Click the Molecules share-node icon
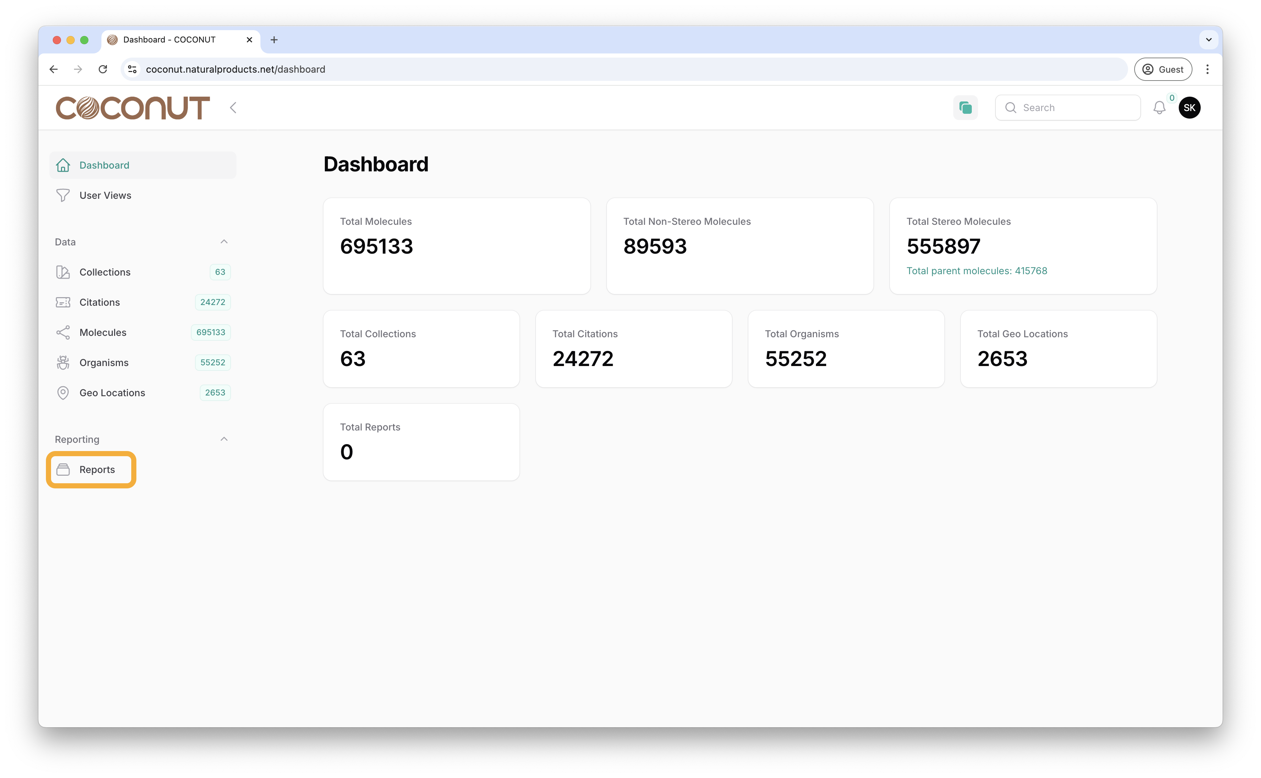1261x778 pixels. coord(63,332)
